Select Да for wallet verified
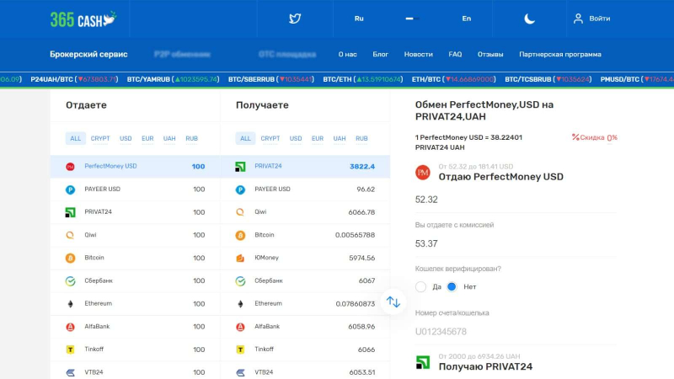Image resolution: width=674 pixels, height=379 pixels. pos(420,286)
